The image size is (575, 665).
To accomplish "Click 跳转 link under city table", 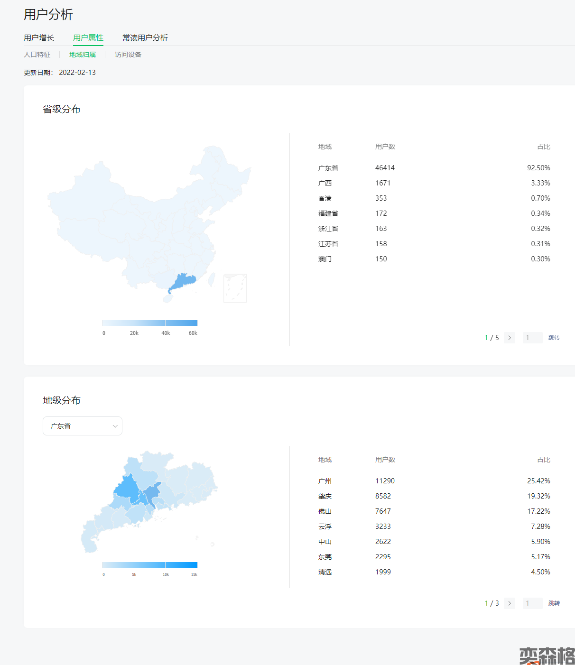I will pyautogui.click(x=554, y=603).
